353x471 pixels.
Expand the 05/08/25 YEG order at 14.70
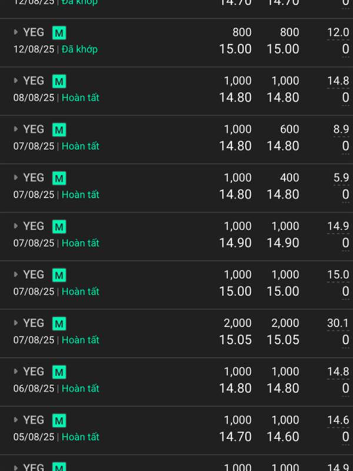tap(16, 420)
